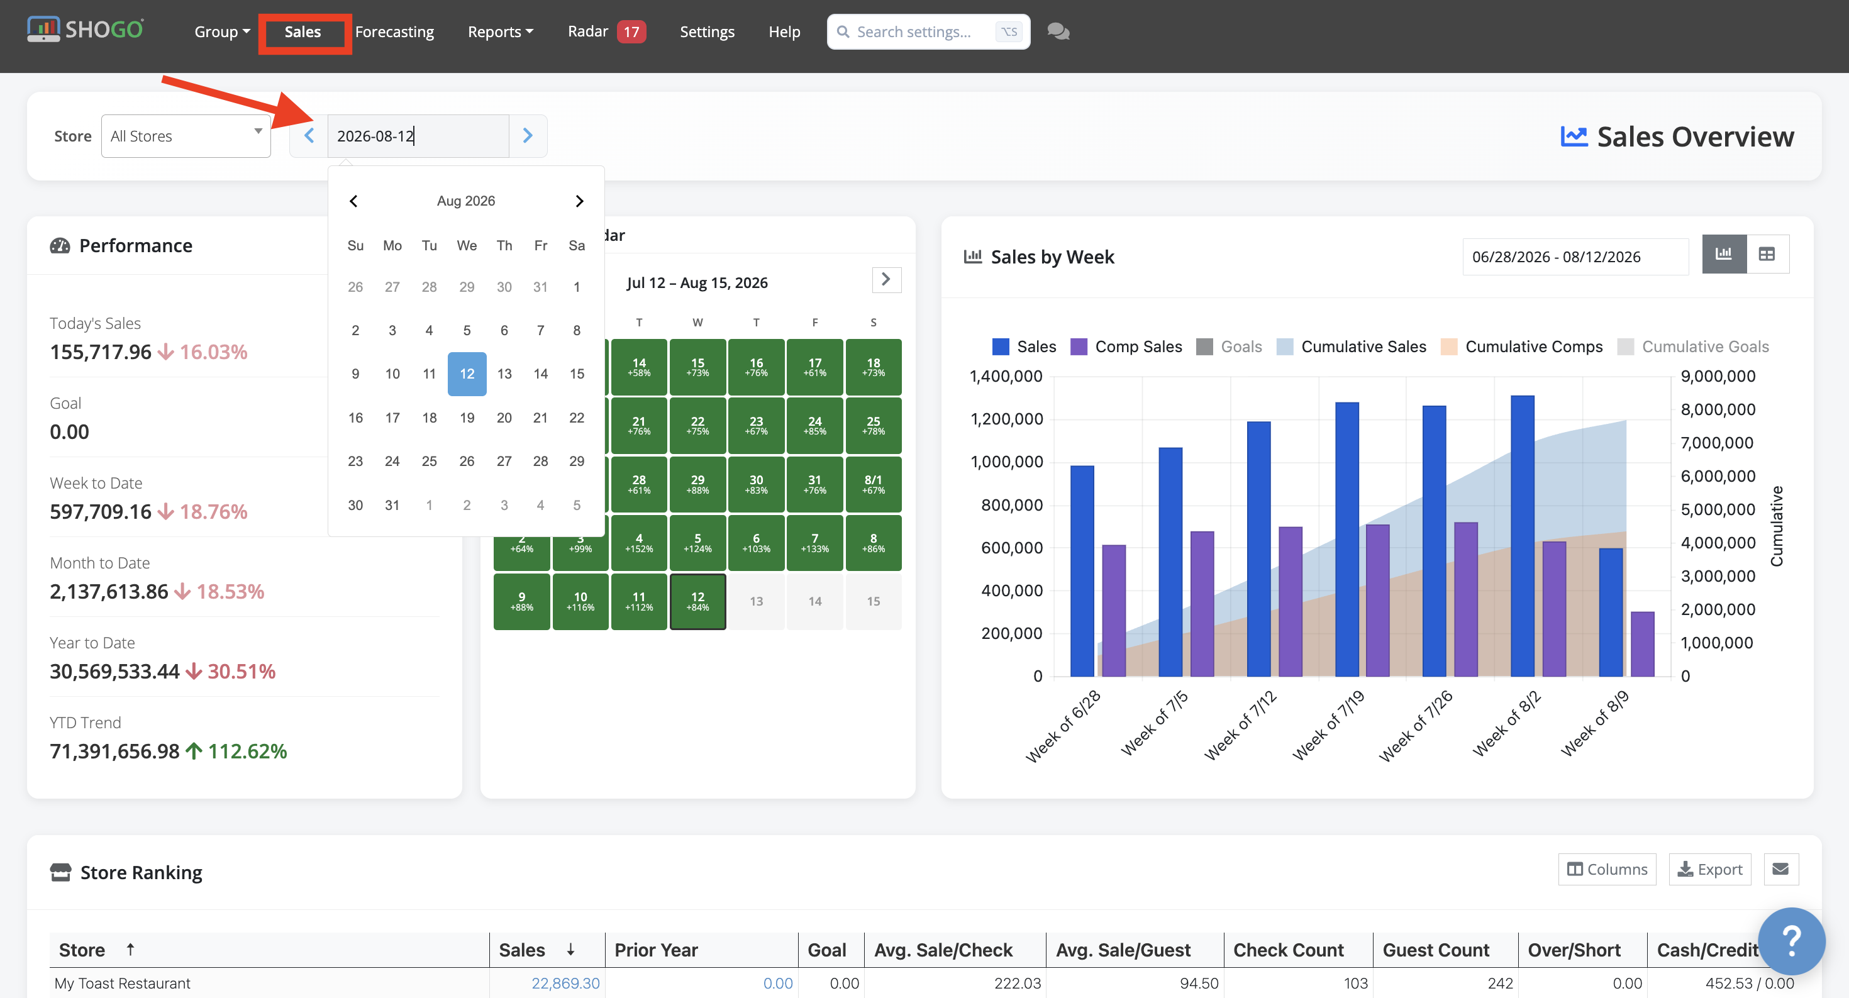Open Radar with 17 alerts
The height and width of the screenshot is (998, 1849).
tap(606, 31)
